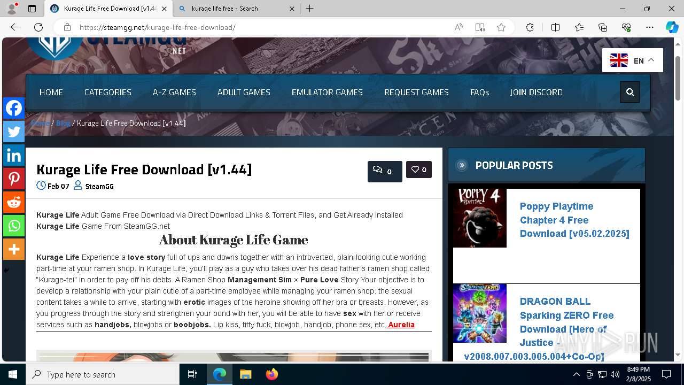Open the browser Extensions menu

click(530, 27)
